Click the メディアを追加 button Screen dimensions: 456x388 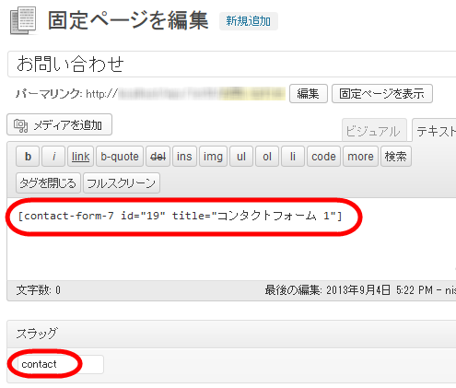pos(60,124)
